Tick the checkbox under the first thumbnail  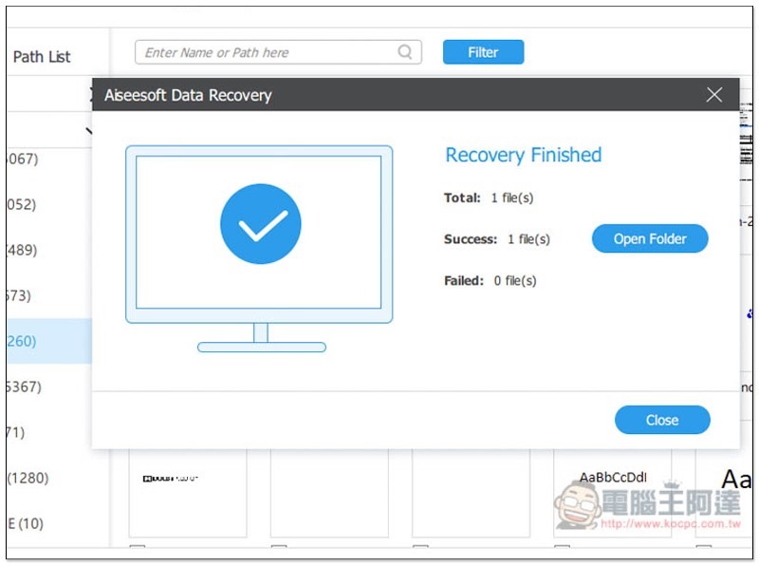[x=137, y=550]
